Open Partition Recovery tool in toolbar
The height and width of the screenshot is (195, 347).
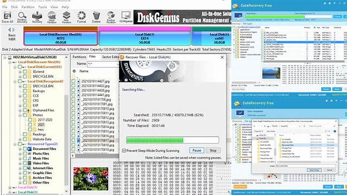(22, 17)
